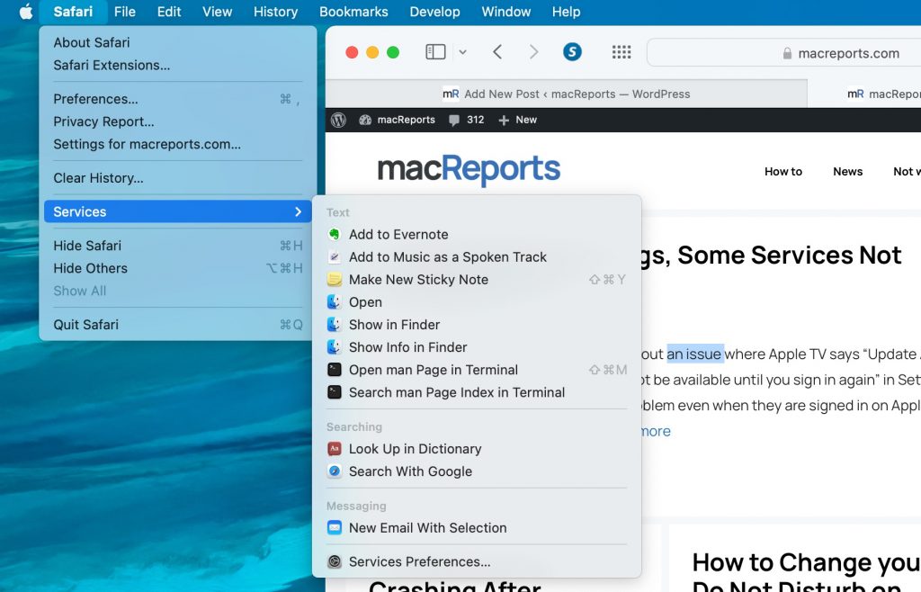
Task: Choose Search With Google
Action: (477, 471)
